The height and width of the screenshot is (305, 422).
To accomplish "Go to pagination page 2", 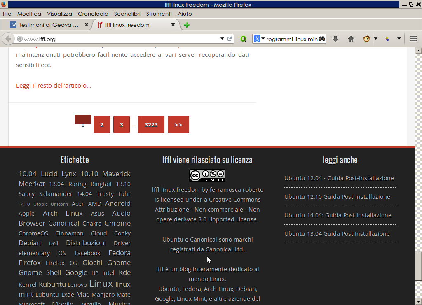I will point(102,124).
